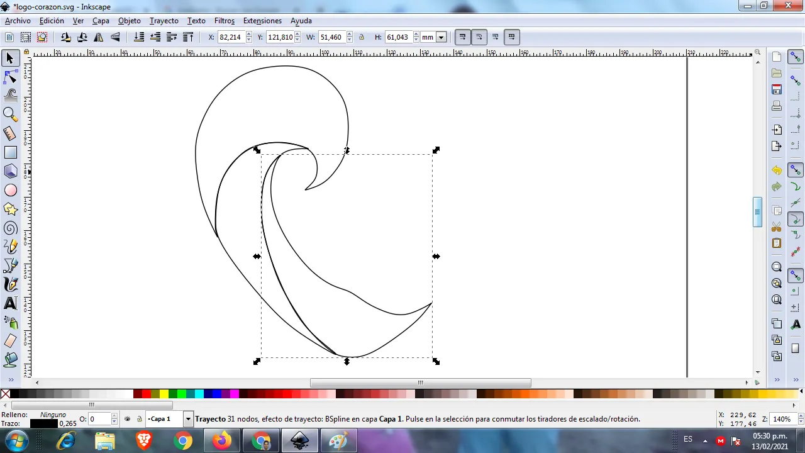Screen dimensions: 805x453
Task: Select the Pencil freehand tool
Action: coord(10,247)
